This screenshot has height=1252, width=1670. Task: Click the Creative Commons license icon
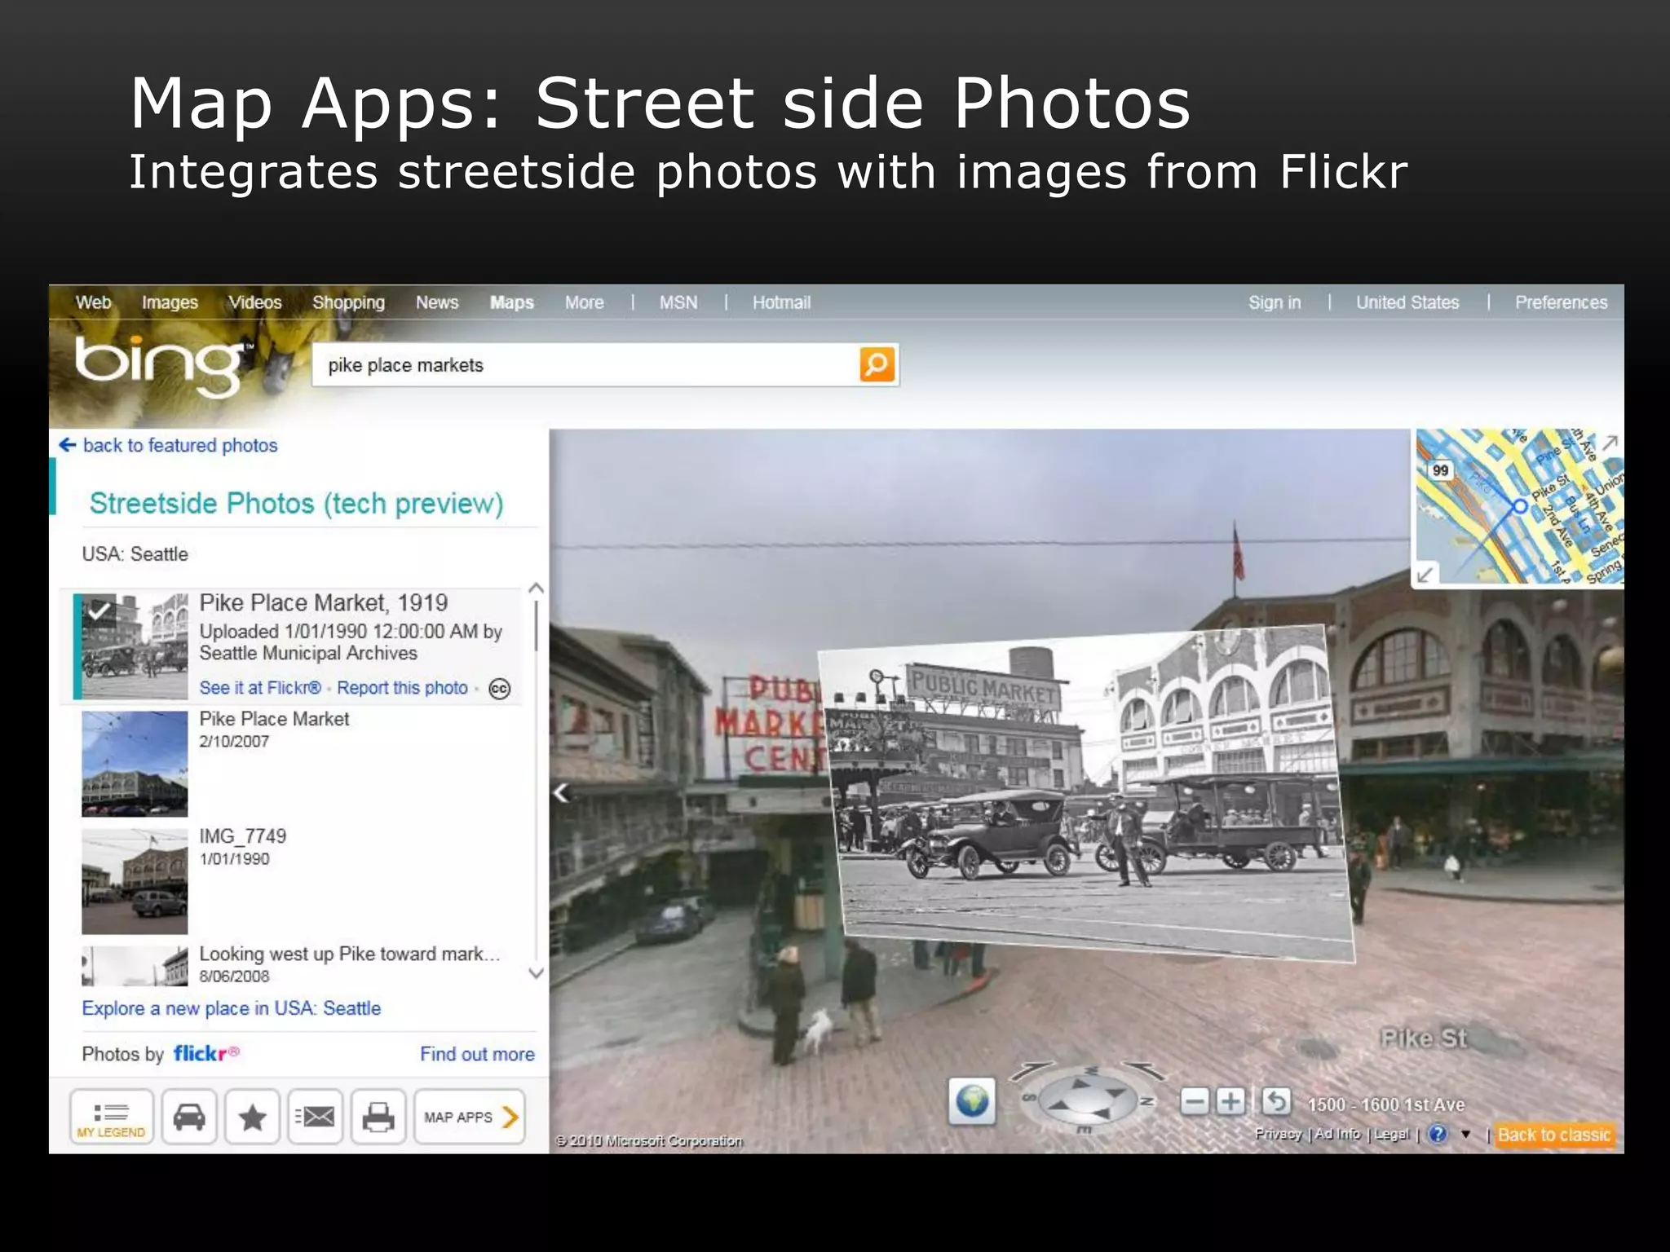click(499, 689)
